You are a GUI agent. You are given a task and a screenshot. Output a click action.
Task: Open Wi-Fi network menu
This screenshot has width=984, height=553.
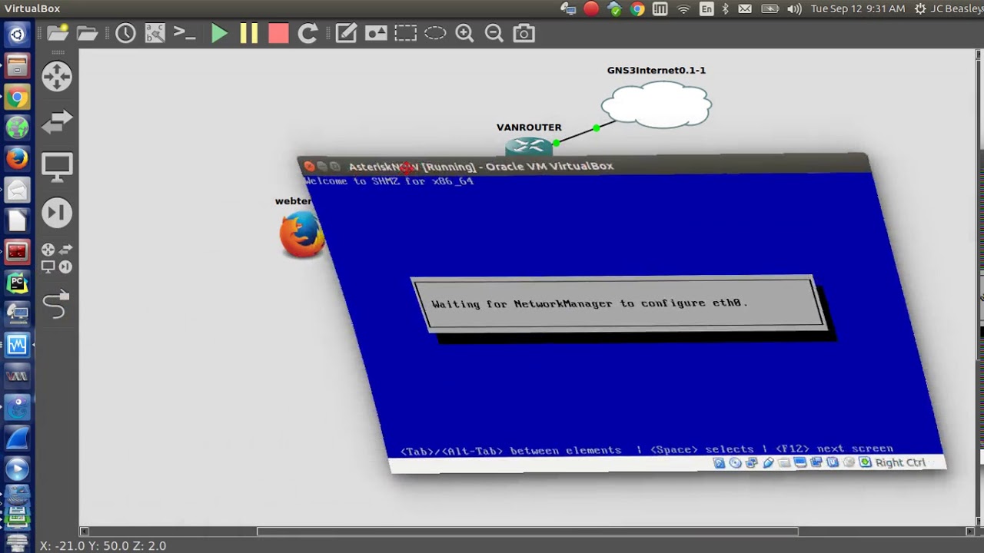click(683, 9)
